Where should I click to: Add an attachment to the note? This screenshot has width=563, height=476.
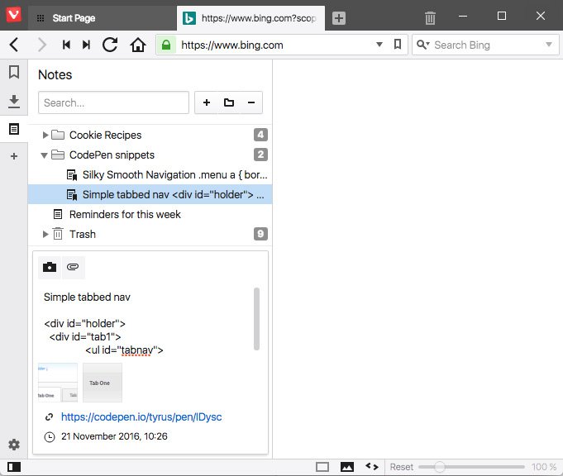click(x=74, y=267)
